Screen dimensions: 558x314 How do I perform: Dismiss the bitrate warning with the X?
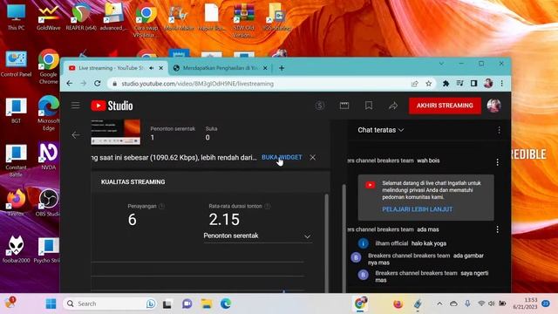point(312,157)
